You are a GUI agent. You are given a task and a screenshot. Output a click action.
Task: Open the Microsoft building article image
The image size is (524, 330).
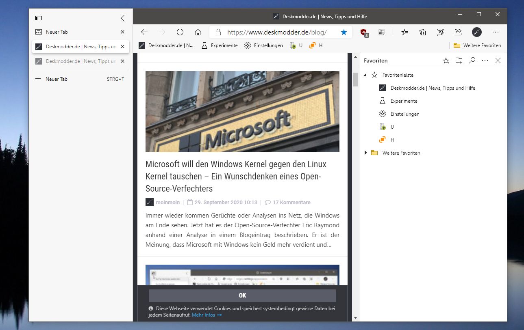click(x=242, y=112)
